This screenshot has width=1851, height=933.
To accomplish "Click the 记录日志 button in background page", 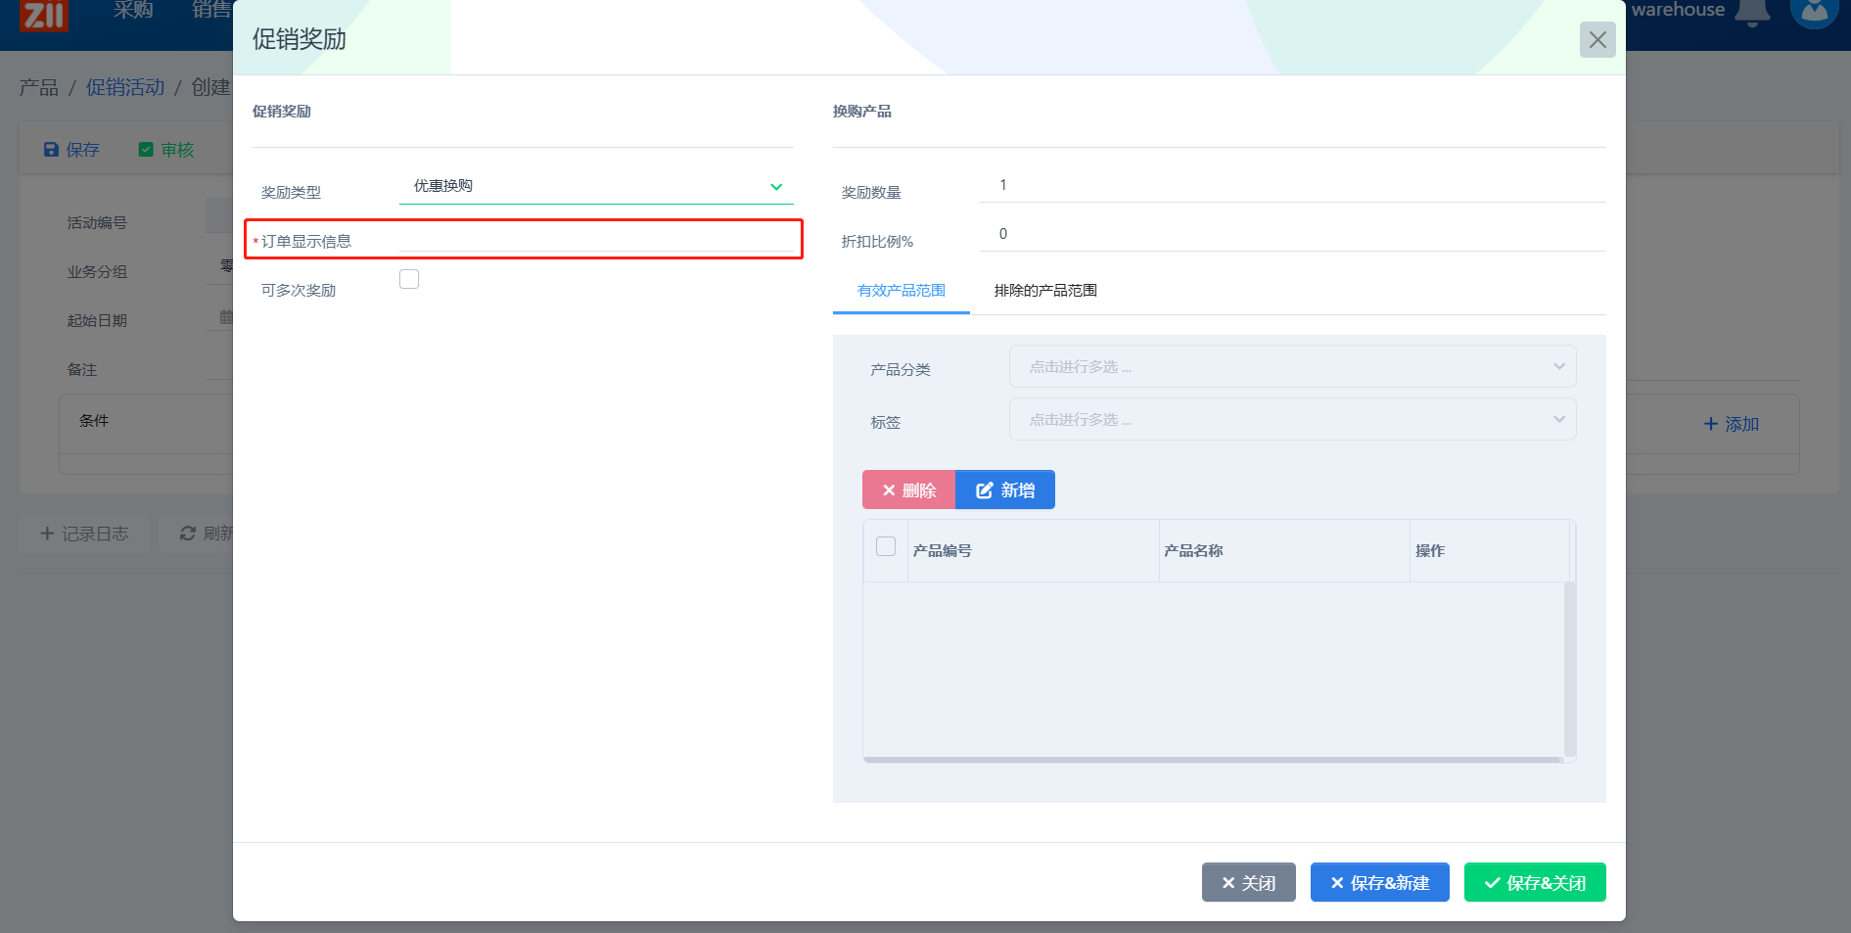I will point(84,534).
